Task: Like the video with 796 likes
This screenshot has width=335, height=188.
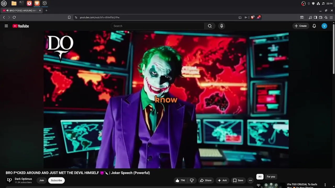Action: click(x=180, y=180)
